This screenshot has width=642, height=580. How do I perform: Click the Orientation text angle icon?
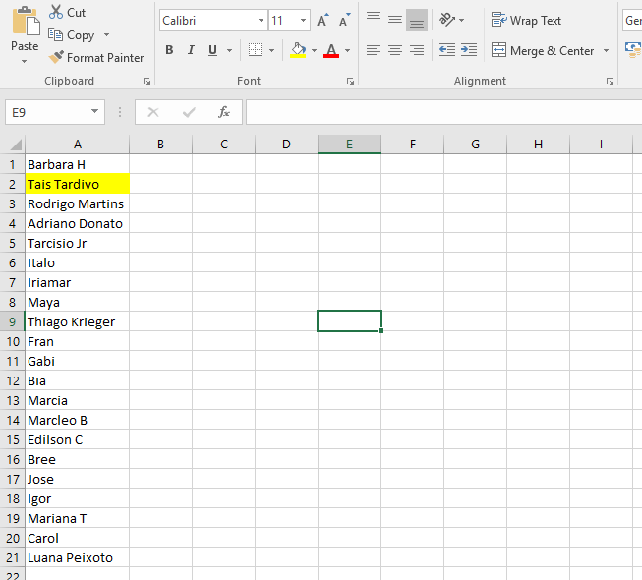447,20
